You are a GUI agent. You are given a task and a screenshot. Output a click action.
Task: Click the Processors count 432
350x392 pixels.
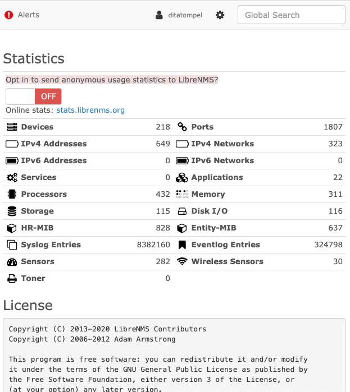163,194
